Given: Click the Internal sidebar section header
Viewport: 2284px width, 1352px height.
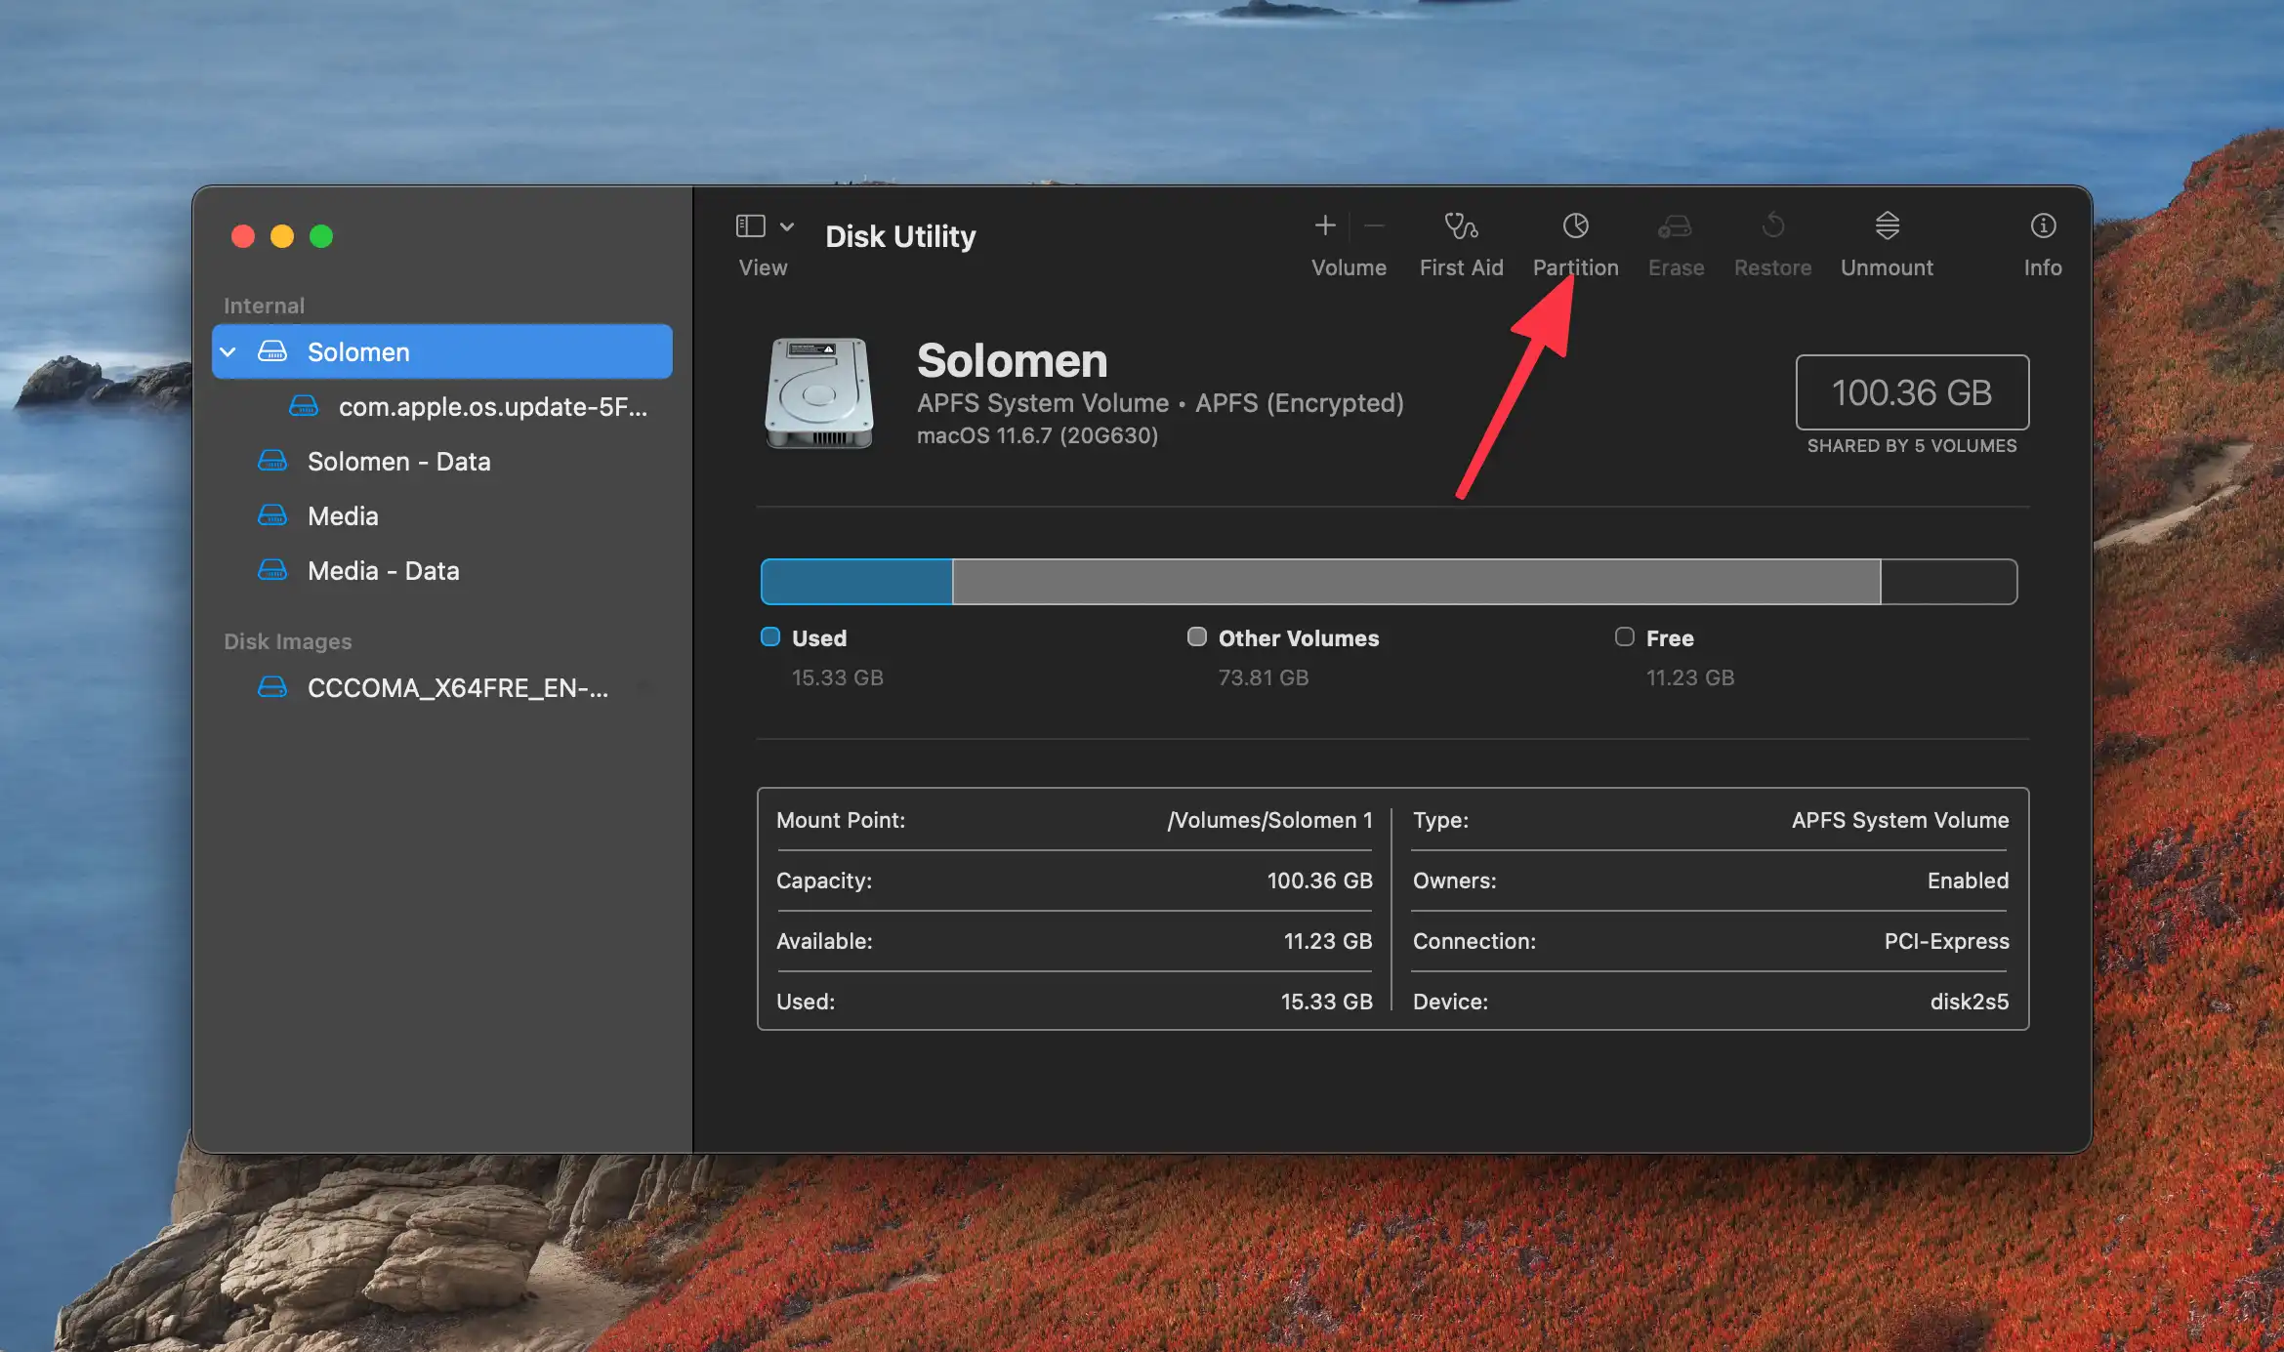Looking at the screenshot, I should tap(264, 306).
